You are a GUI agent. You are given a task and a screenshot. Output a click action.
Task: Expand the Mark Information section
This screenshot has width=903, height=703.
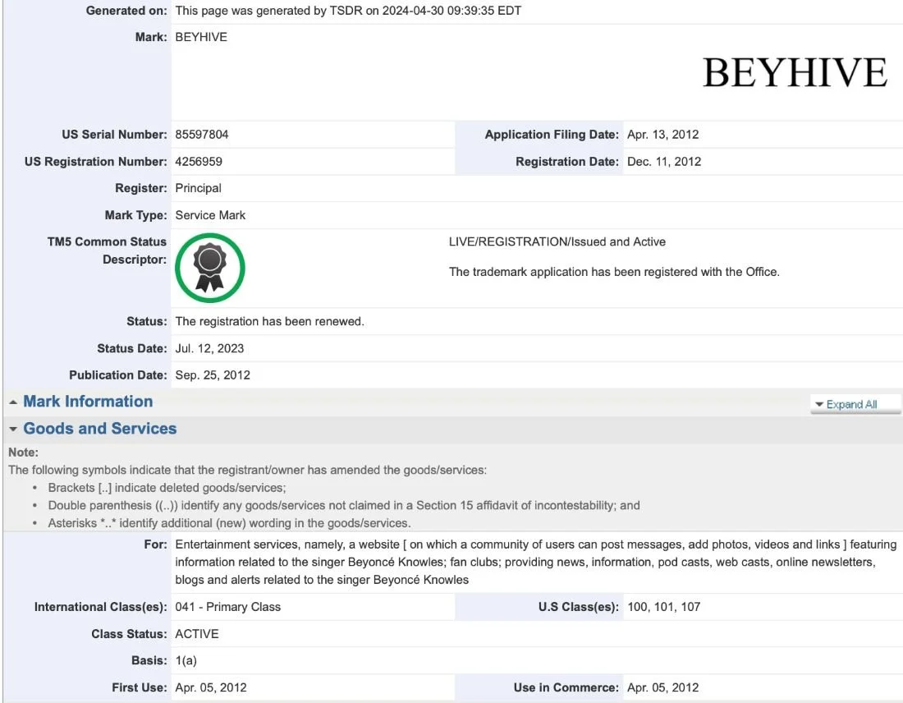coord(13,402)
